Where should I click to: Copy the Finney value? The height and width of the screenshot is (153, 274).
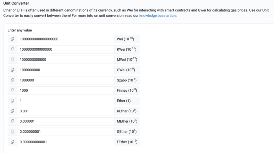12,91
